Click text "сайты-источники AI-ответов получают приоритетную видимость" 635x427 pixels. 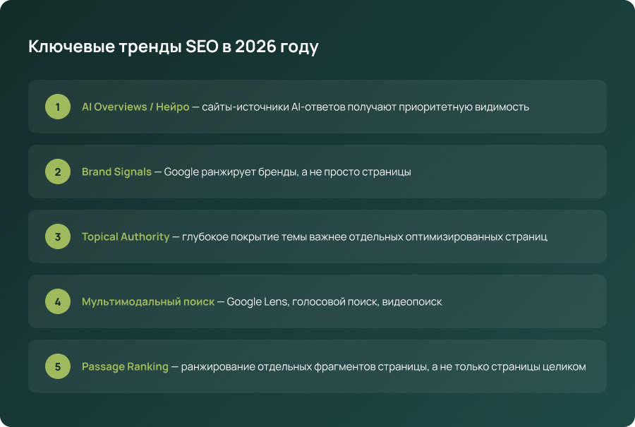click(365, 107)
